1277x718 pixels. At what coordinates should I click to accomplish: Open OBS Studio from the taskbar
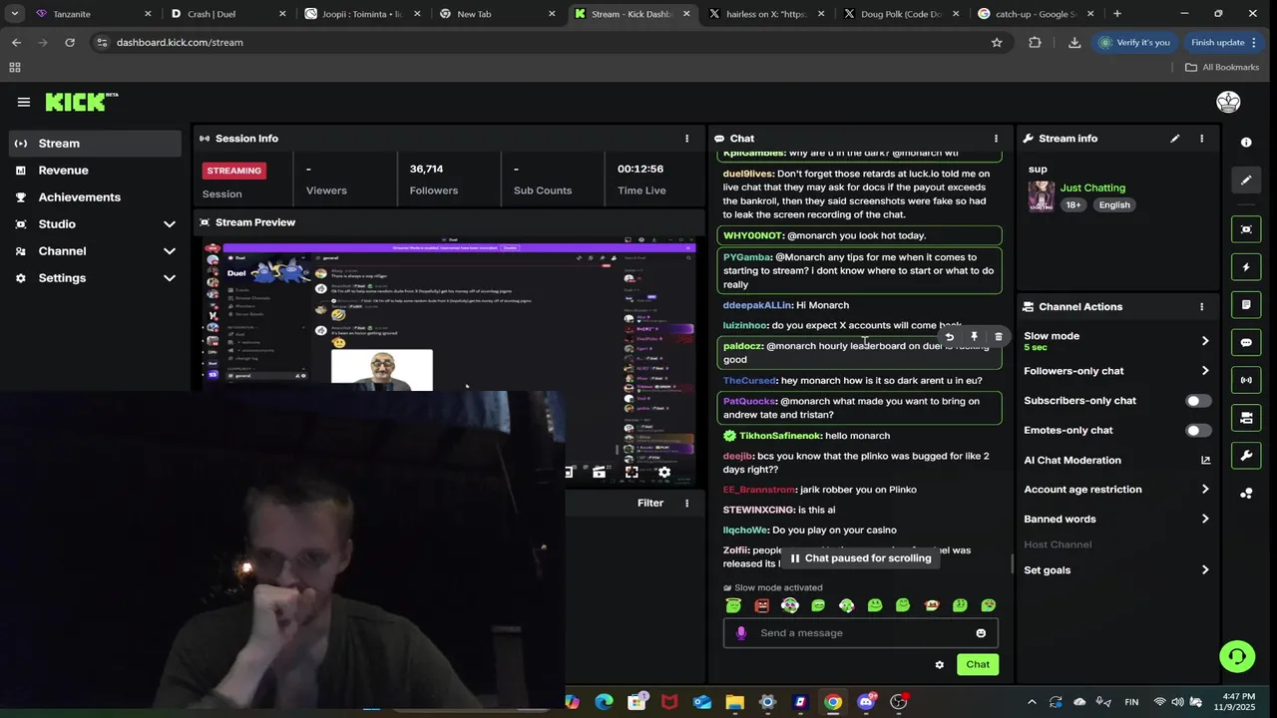[898, 702]
